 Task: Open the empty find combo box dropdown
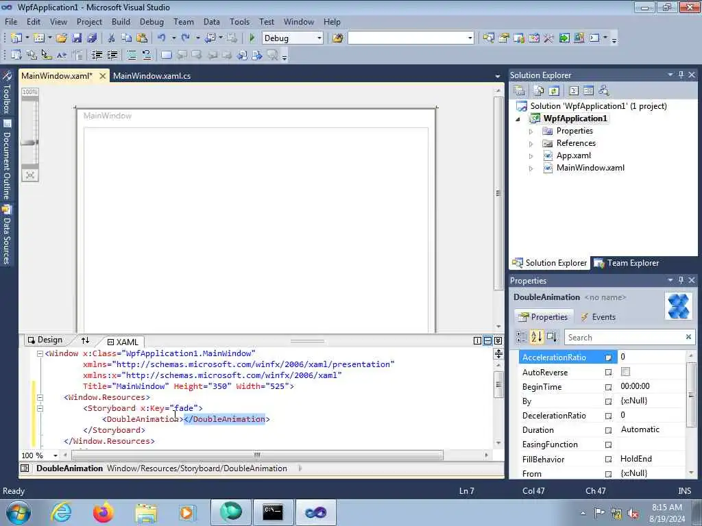tap(470, 38)
